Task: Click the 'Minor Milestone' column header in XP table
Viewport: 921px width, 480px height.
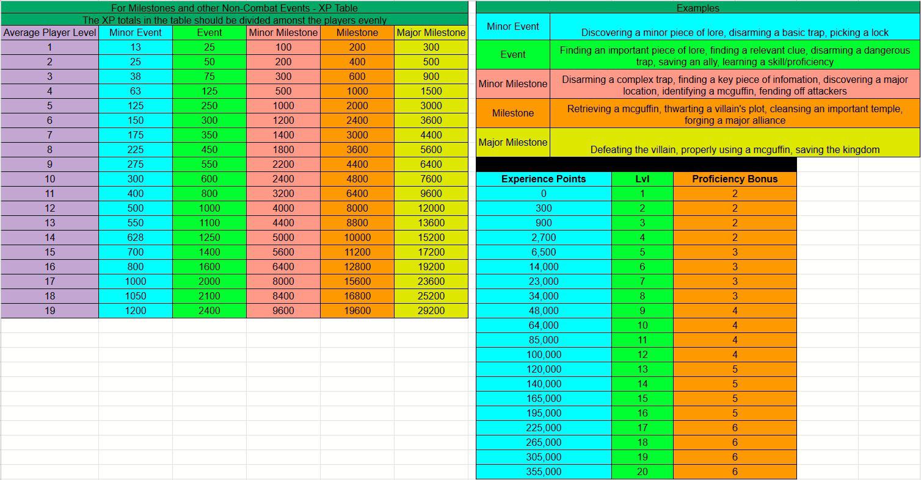Action: point(283,32)
